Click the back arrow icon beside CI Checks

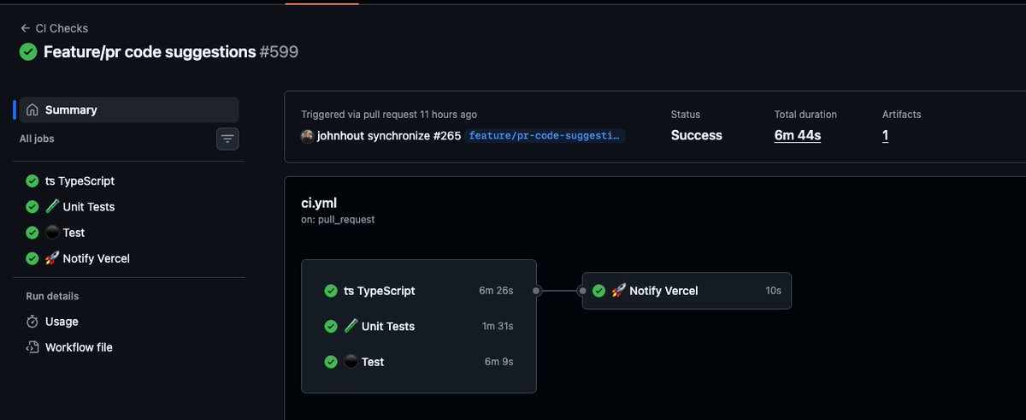(26, 28)
